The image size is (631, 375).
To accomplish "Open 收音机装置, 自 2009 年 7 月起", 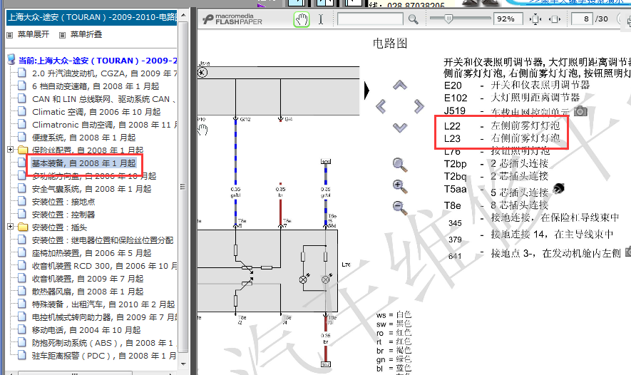I will 88,279.
